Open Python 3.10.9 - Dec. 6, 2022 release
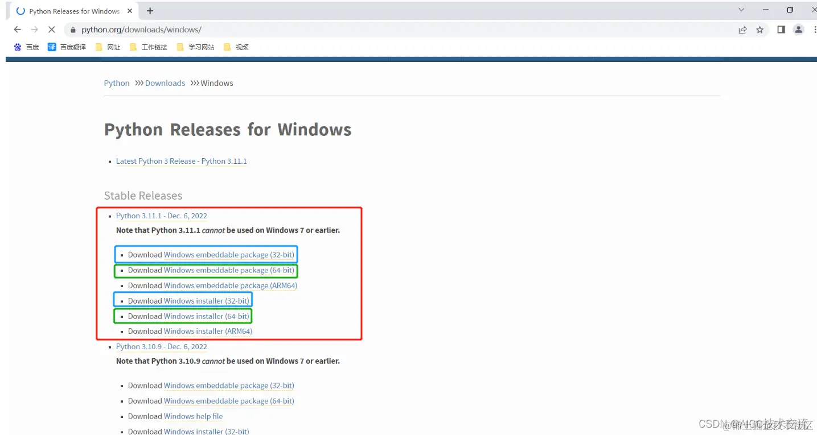Viewport: 817px width, 435px height. (x=162, y=346)
